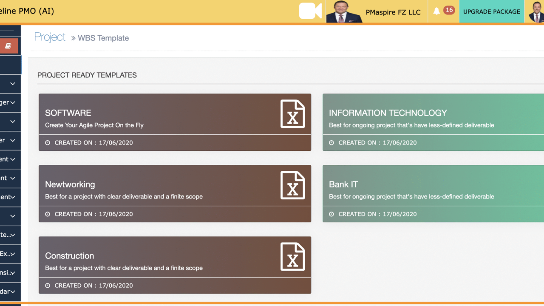
Task: Click the clock icon on SOFTWARE card
Action: click(x=48, y=143)
